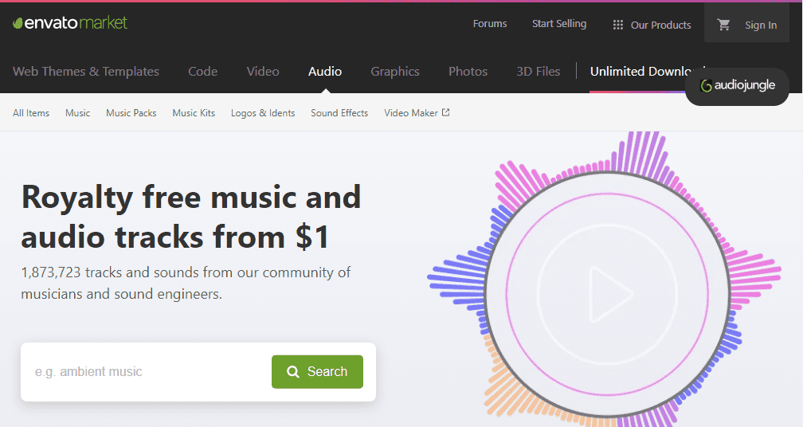Open the 3D Files category

(539, 71)
